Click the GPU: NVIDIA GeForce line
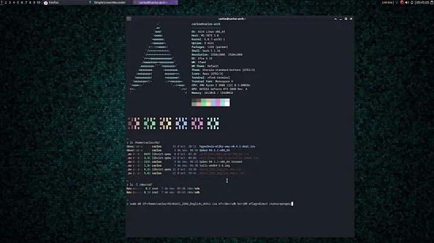The height and width of the screenshot is (243, 434). [219, 89]
